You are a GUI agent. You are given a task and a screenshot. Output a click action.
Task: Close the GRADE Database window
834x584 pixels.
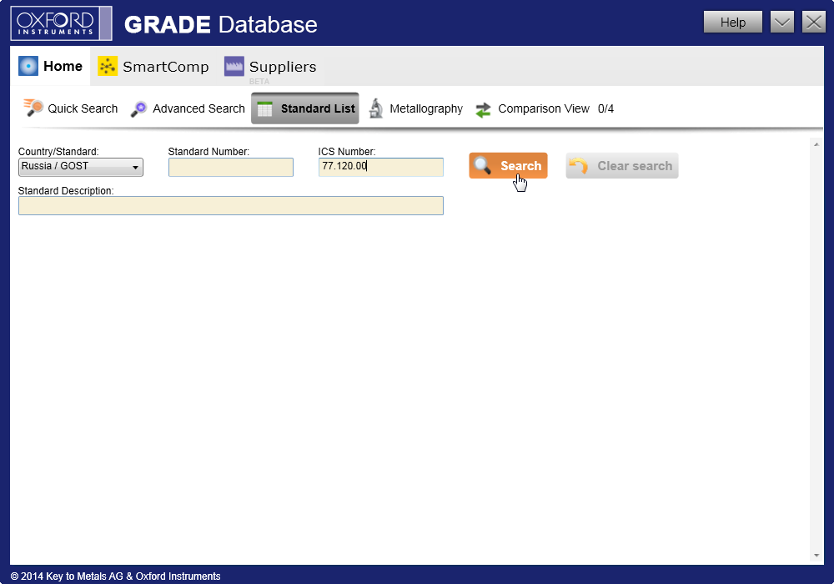click(813, 23)
